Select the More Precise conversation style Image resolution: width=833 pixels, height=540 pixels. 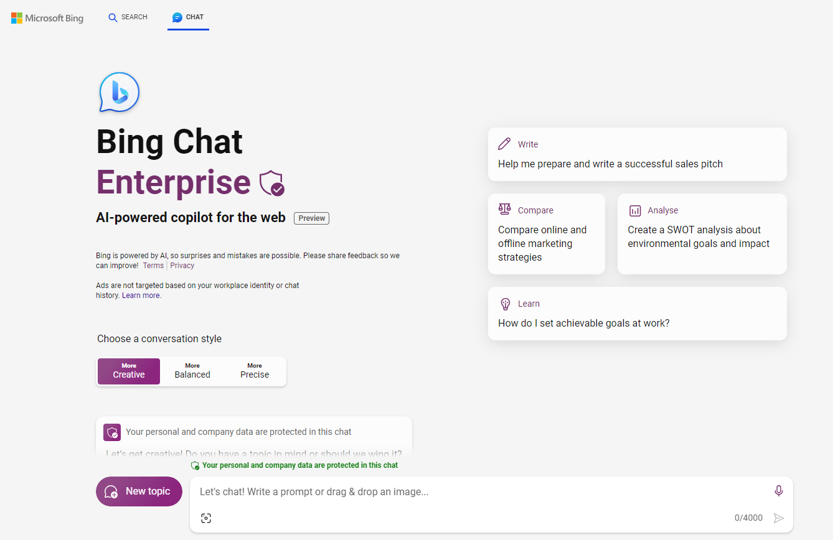click(x=254, y=370)
